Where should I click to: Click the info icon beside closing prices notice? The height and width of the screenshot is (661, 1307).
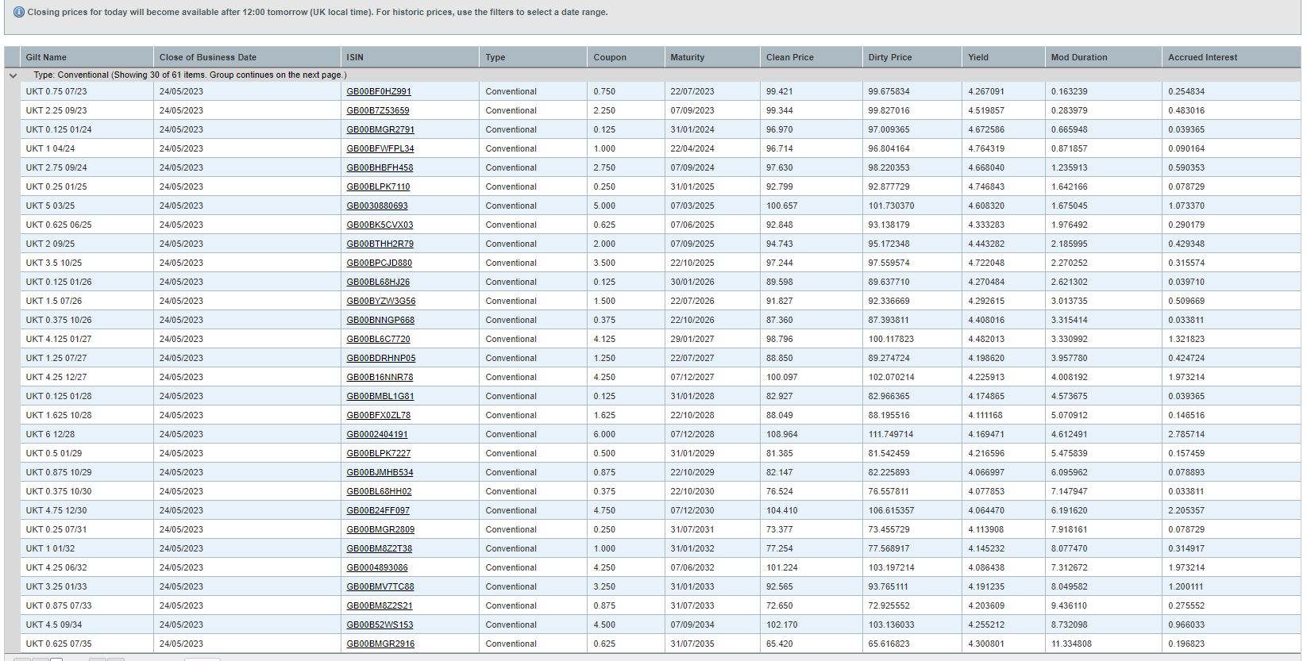click(x=20, y=12)
